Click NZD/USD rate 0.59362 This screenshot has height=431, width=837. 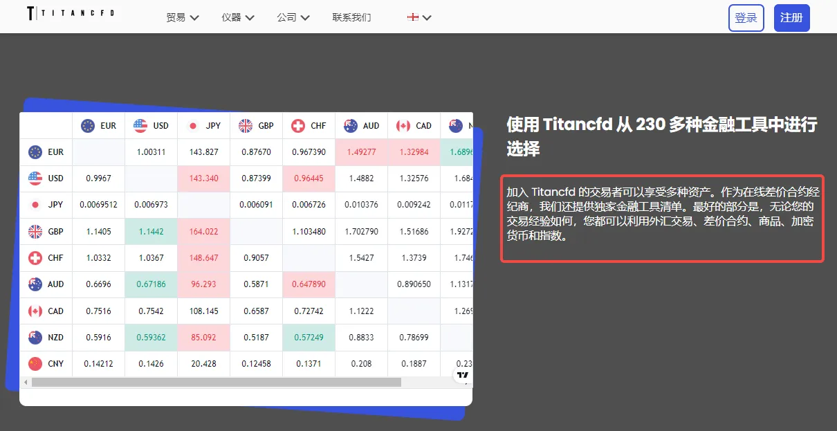[x=151, y=338]
